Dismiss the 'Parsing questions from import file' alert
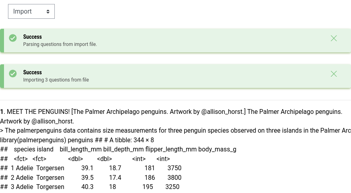This screenshot has height=193, width=351. click(334, 38)
